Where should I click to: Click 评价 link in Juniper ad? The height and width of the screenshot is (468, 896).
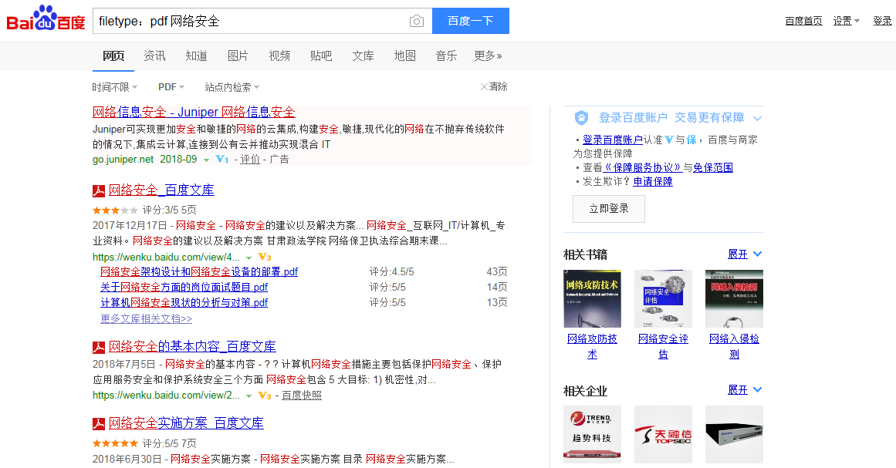coord(250,160)
